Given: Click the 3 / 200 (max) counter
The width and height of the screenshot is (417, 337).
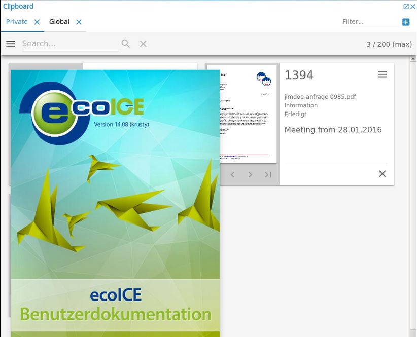Looking at the screenshot, I should pyautogui.click(x=389, y=44).
